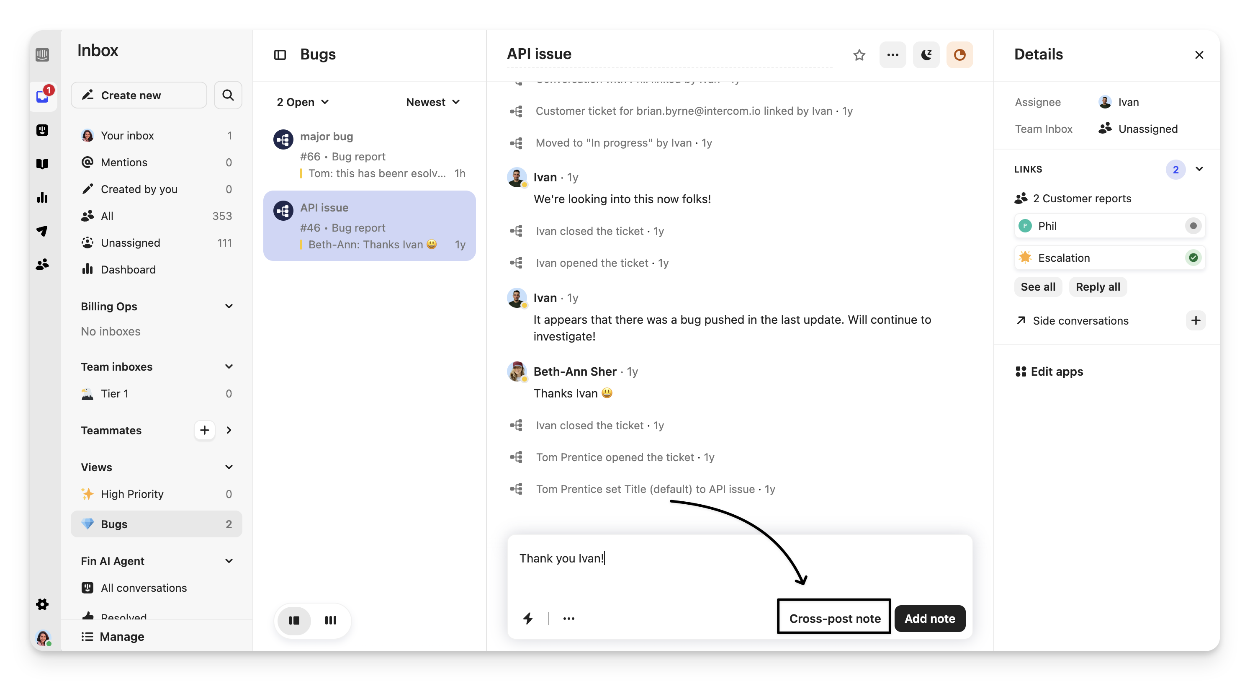Click Reply all button
This screenshot has height=681, width=1250.
1097,286
